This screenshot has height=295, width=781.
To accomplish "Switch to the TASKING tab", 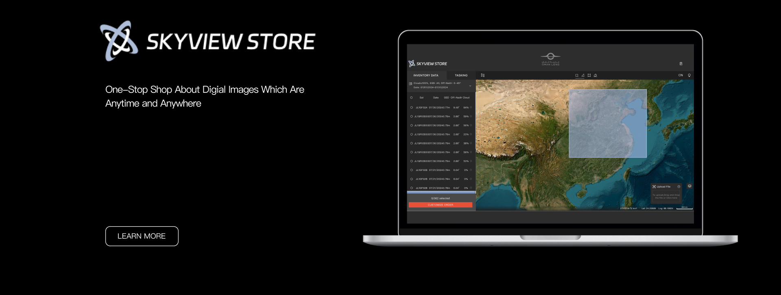I will (461, 75).
